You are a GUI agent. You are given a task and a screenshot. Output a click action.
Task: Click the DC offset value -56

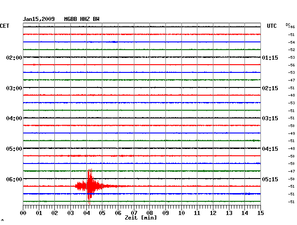[292, 65]
